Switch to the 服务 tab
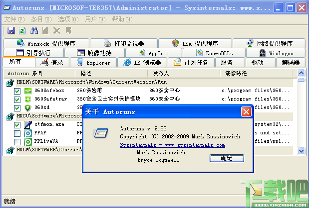The width and height of the screenshot is (309, 208). (230, 63)
